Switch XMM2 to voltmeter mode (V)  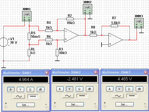(70, 89)
